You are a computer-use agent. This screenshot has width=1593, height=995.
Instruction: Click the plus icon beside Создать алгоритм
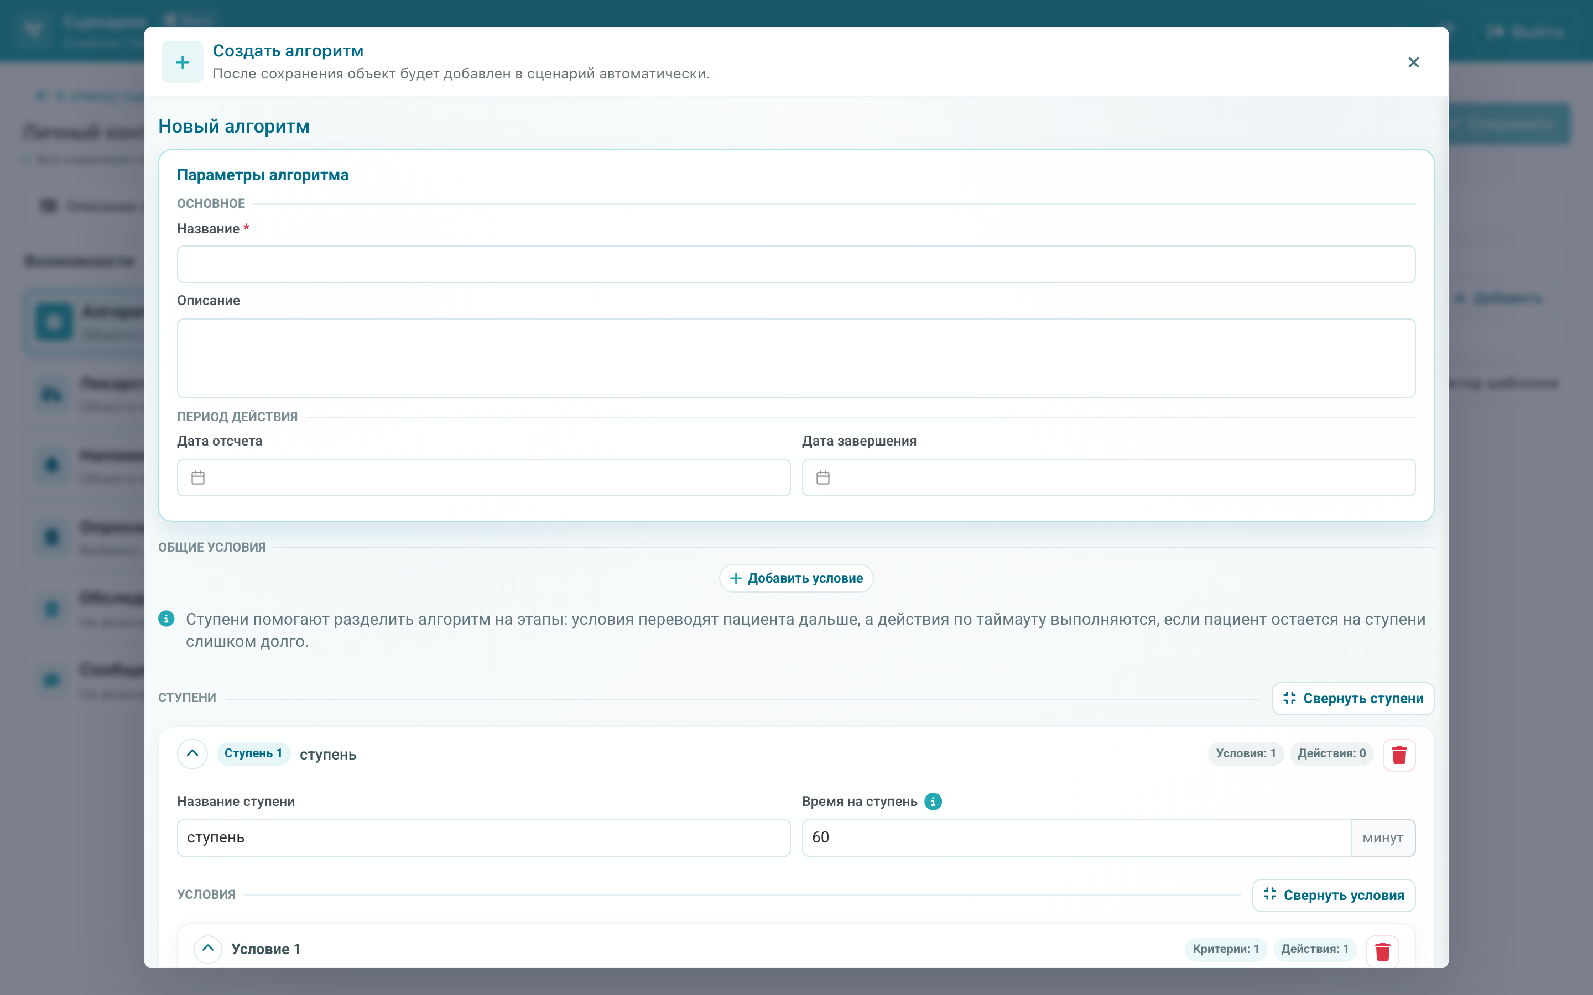[x=183, y=62]
